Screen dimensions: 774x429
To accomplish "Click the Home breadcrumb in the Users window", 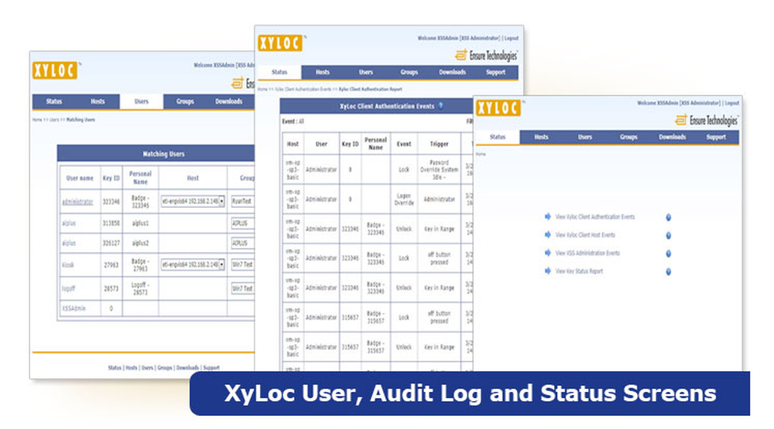I will (37, 119).
